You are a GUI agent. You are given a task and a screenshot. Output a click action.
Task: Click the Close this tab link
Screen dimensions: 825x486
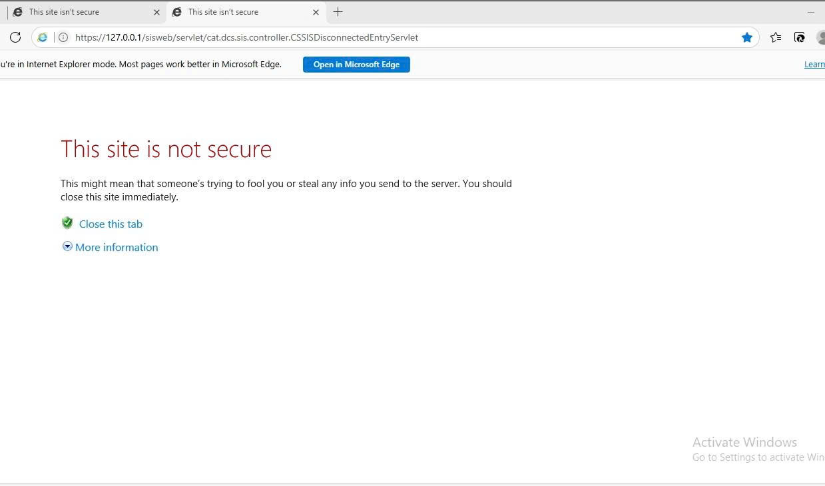[x=111, y=224]
